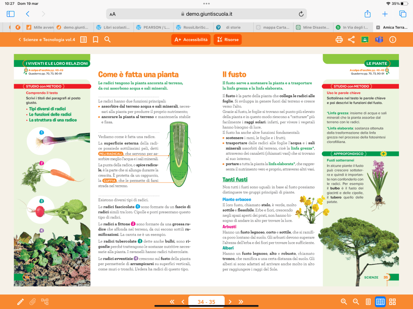Screen dimensions: 413x309
Task: Open the Accessibilità button
Action: pos(191,39)
